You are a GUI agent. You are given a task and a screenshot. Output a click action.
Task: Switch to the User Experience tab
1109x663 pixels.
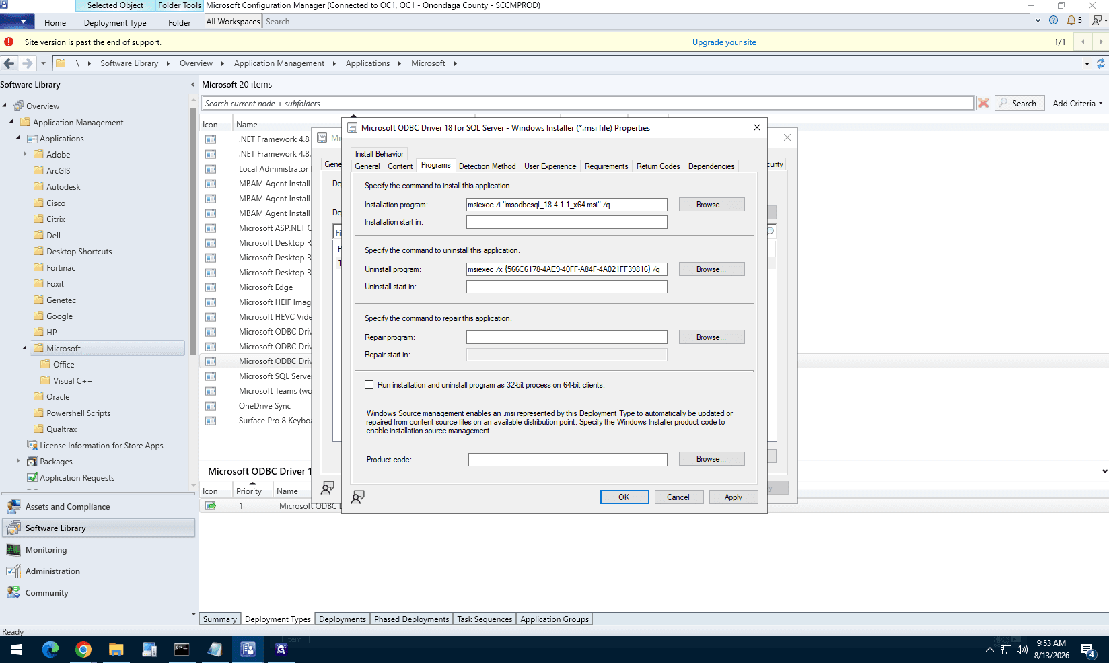(x=550, y=166)
